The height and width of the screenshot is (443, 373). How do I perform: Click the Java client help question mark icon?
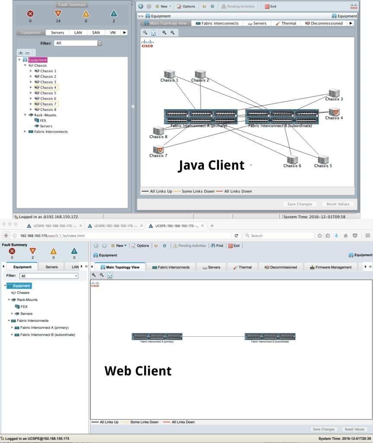pos(204,6)
